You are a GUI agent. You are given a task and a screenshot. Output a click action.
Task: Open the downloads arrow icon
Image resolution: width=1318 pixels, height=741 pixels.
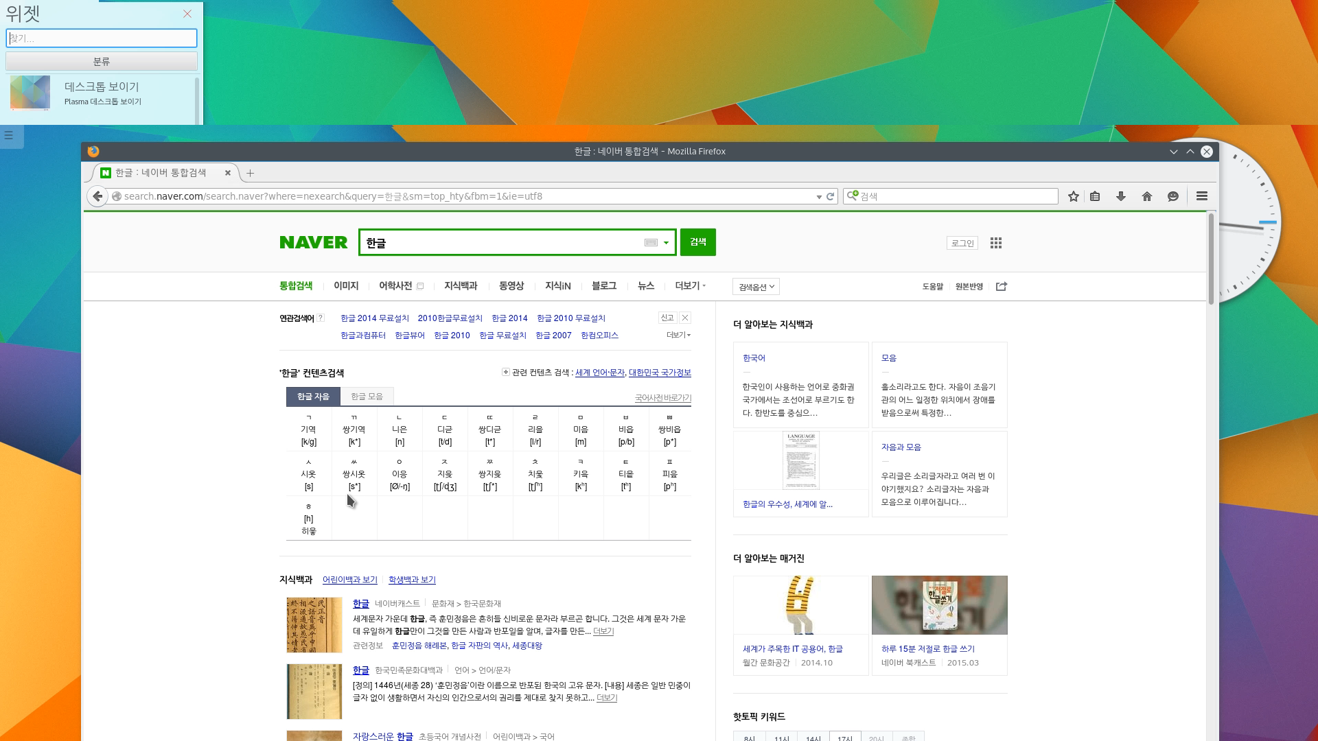coord(1121,196)
